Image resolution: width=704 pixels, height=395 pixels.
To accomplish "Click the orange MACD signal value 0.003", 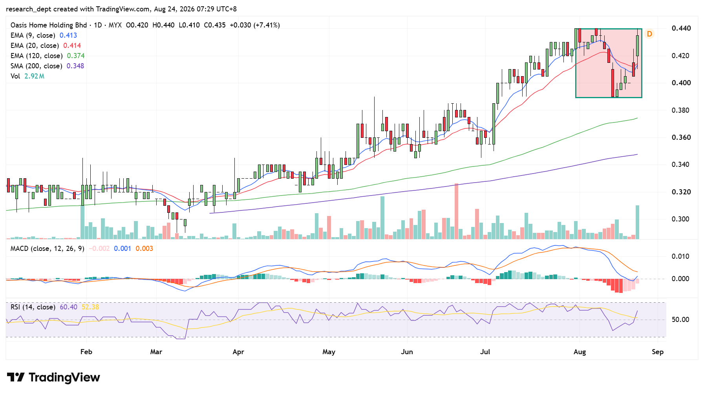I will pyautogui.click(x=144, y=249).
